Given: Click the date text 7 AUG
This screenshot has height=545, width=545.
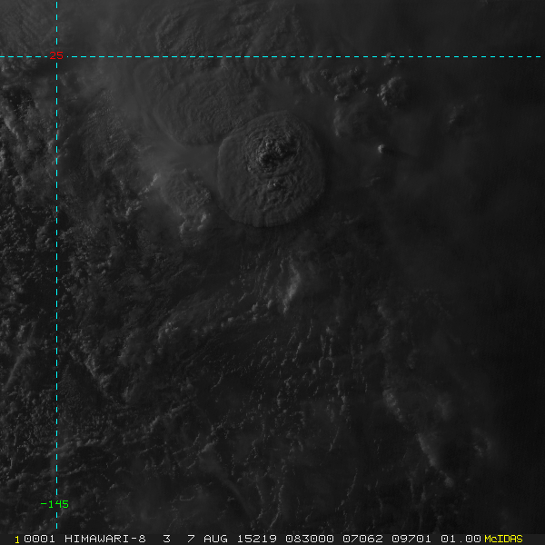Looking at the screenshot, I should click(x=207, y=539).
